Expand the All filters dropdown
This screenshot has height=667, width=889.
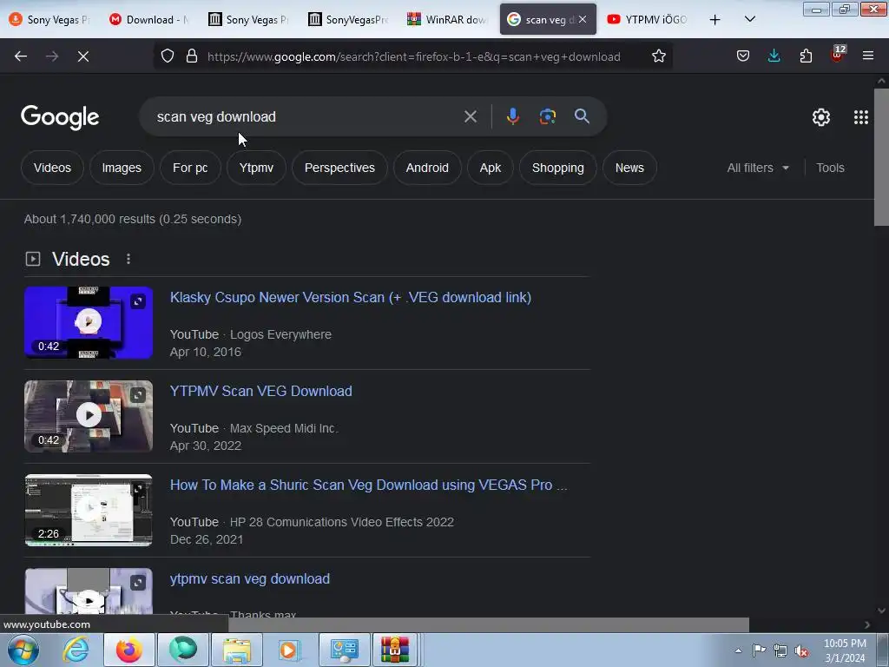point(758,168)
